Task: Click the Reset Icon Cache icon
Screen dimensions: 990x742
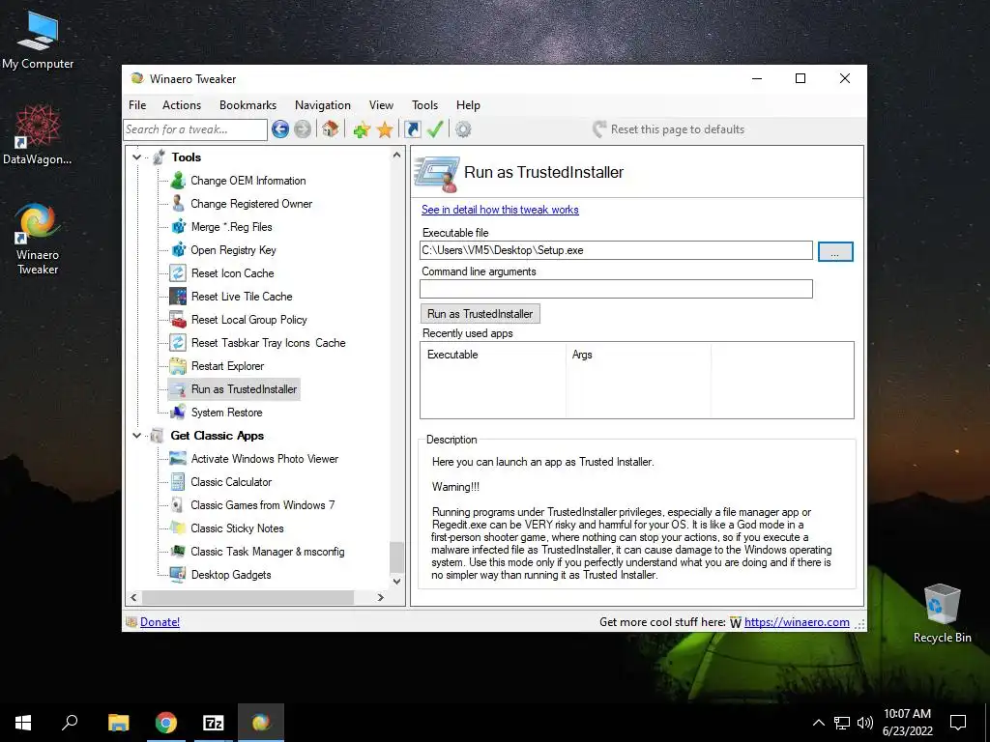Action: pos(178,273)
